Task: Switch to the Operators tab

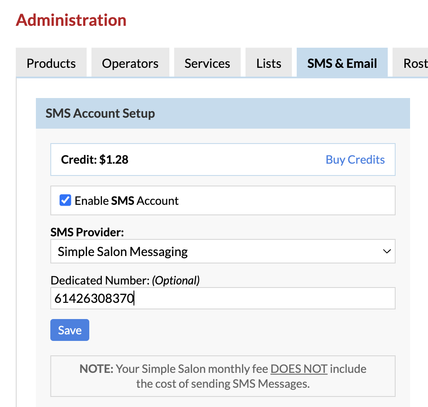Action: pyautogui.click(x=130, y=63)
